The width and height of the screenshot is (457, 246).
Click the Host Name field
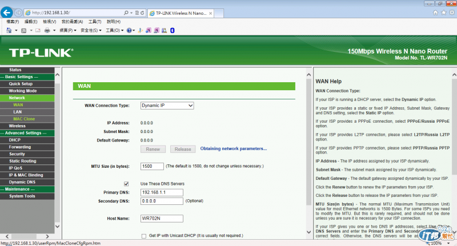tap(162, 219)
